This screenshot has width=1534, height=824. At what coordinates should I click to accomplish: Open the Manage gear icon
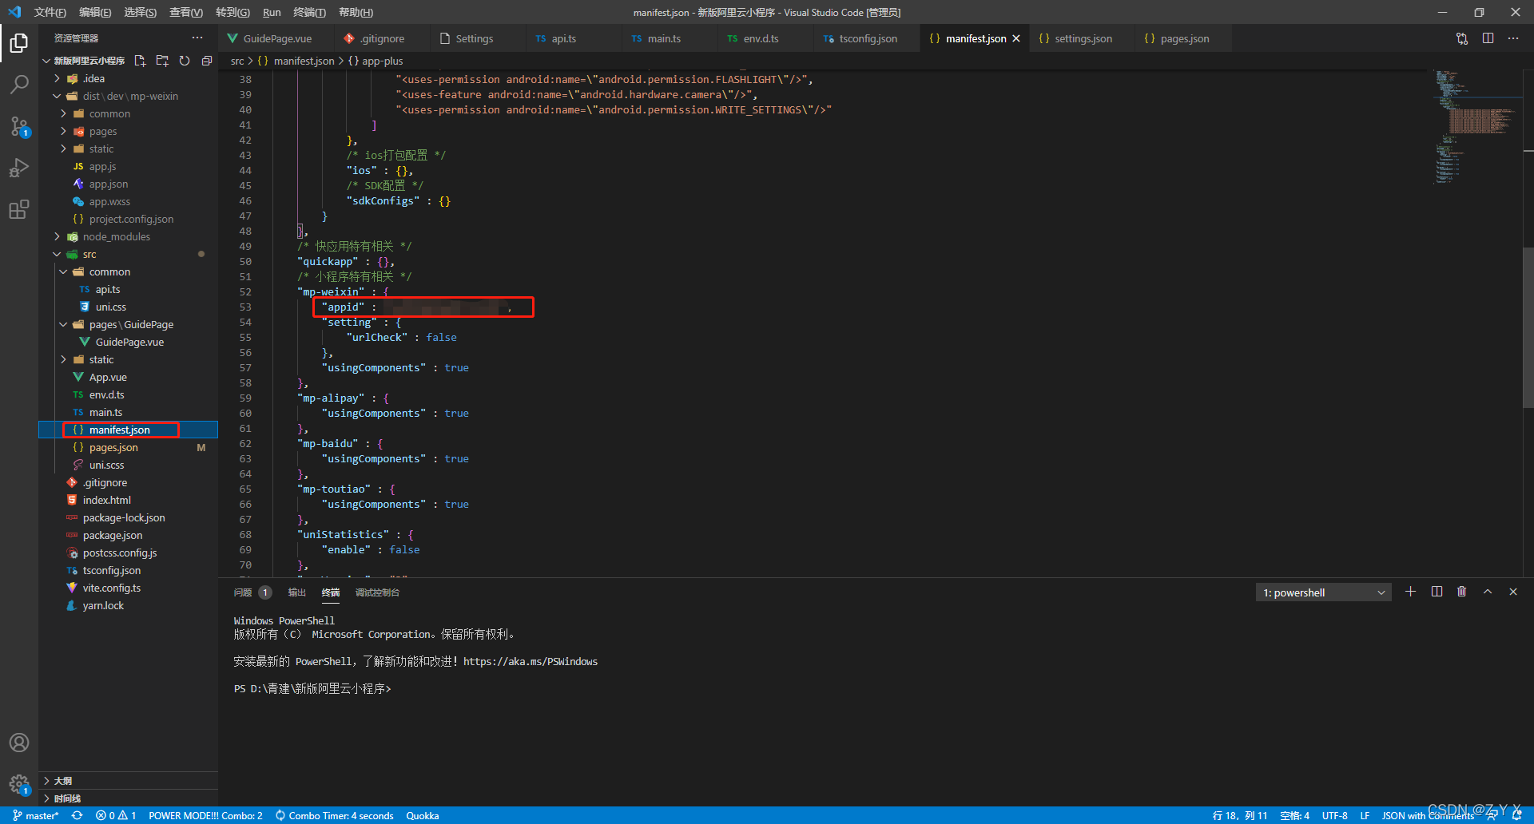tap(19, 784)
